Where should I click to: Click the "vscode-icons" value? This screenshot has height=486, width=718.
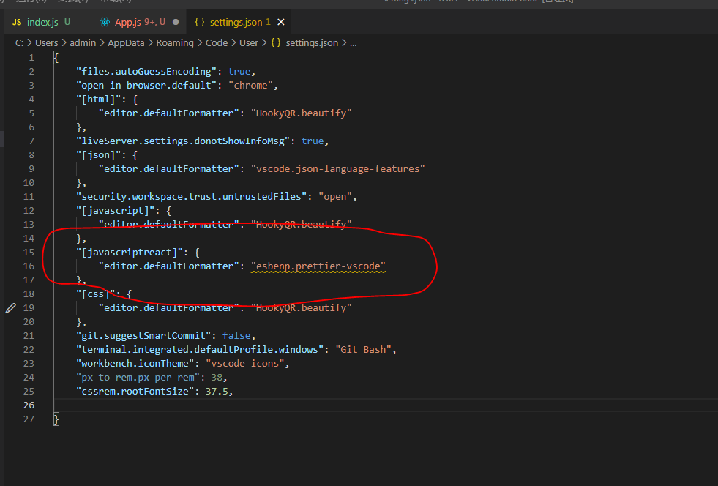(245, 363)
